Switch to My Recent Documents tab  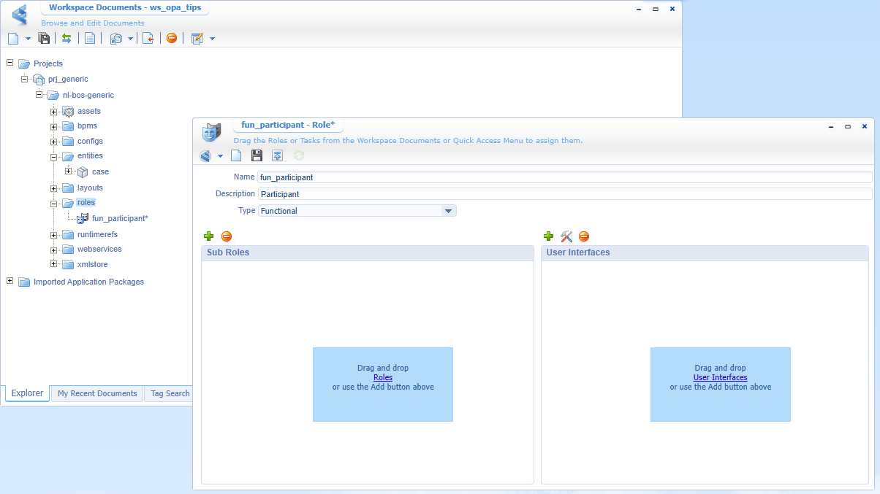97,393
